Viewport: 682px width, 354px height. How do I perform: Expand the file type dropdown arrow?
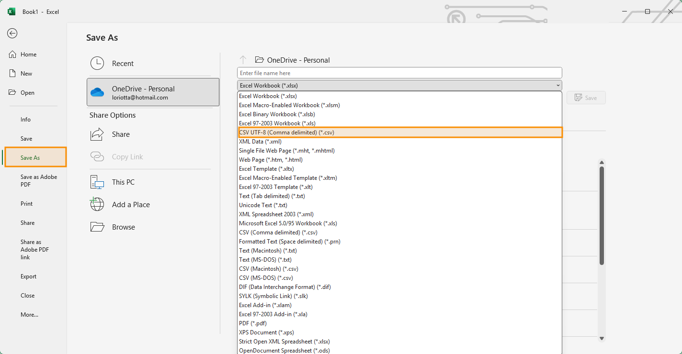pyautogui.click(x=558, y=86)
